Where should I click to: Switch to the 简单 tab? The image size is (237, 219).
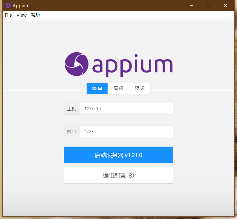tap(97, 88)
